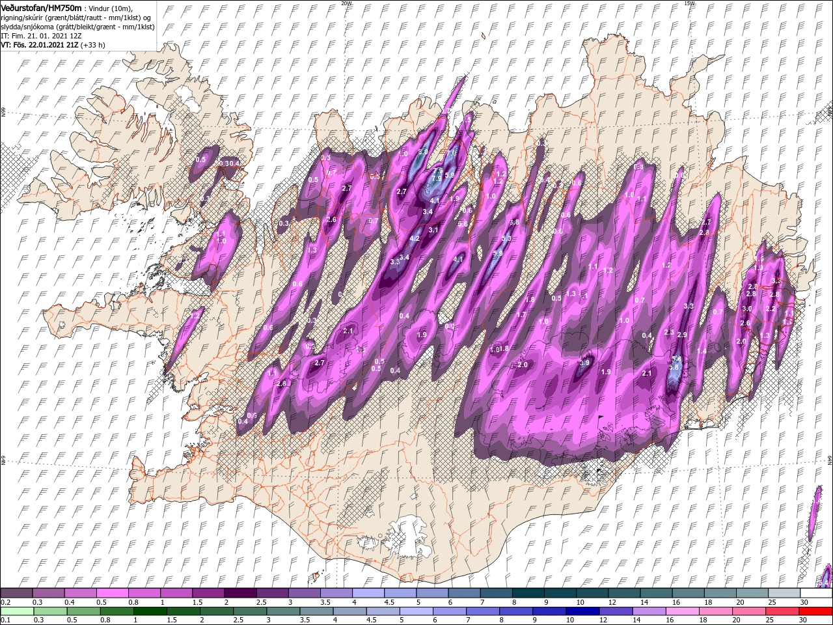Pick the white snow swatch labeled 30
Image resolution: width=833 pixels, height=625 pixels.
pos(816,593)
